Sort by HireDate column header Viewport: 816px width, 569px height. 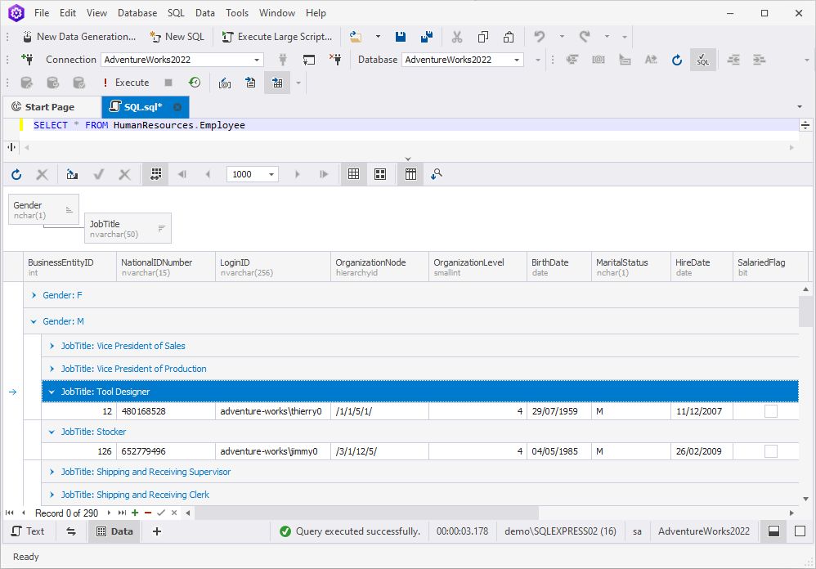pyautogui.click(x=702, y=267)
